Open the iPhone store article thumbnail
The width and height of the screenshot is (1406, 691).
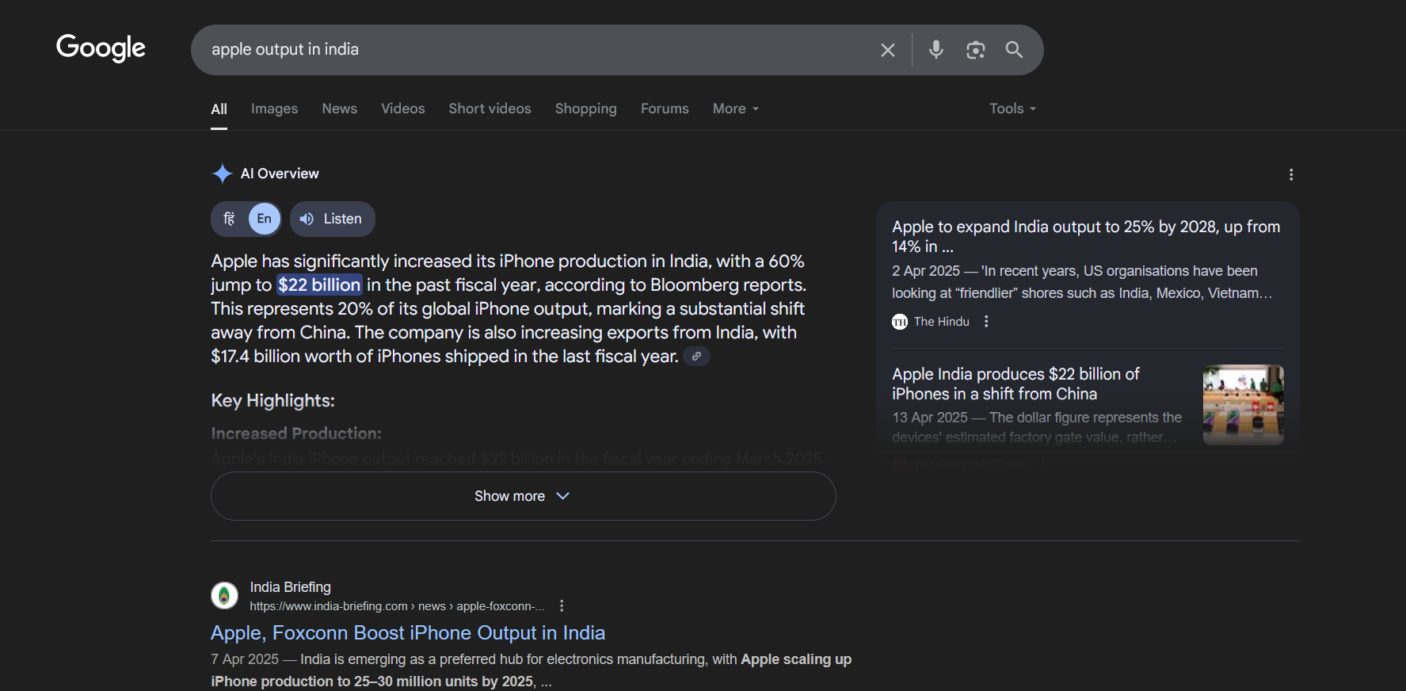(x=1243, y=404)
